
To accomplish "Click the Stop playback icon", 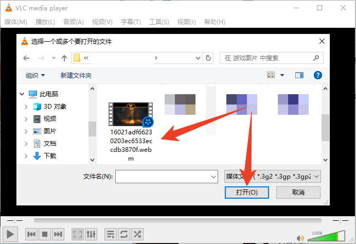I will tap(45, 234).
